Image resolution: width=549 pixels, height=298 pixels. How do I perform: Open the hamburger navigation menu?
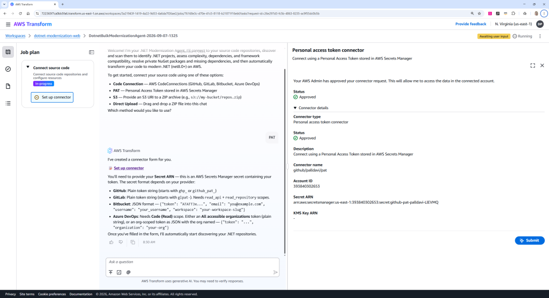coord(8,24)
